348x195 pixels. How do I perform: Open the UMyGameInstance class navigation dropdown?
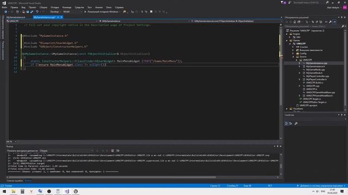pos(144,21)
